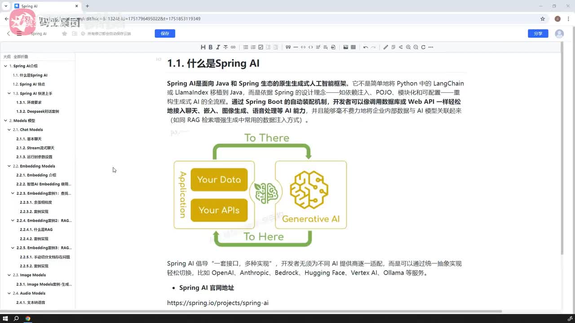
Task: Click the 分享 share button
Action: click(538, 34)
